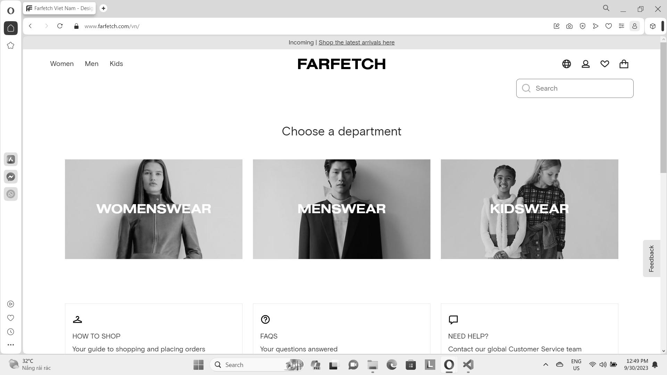Click the Men menu tab
This screenshot has width=667, height=375.
[92, 64]
